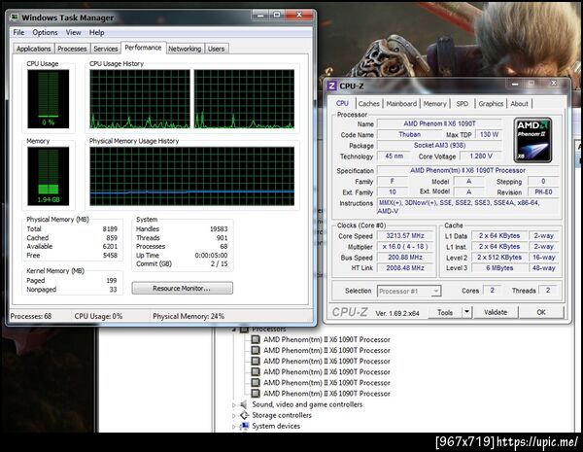Click the CPU-Z purple Z title icon
The height and width of the screenshot is (452, 583).
331,86
